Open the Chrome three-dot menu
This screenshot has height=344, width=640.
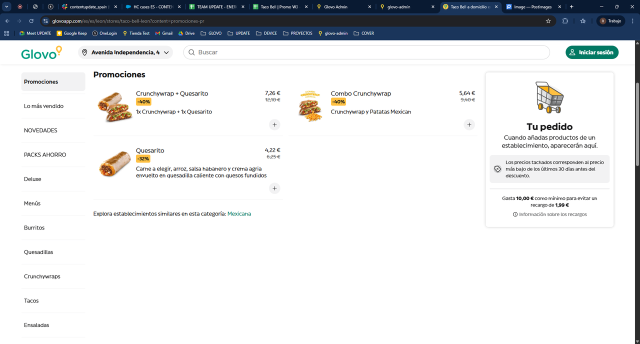[x=632, y=21]
